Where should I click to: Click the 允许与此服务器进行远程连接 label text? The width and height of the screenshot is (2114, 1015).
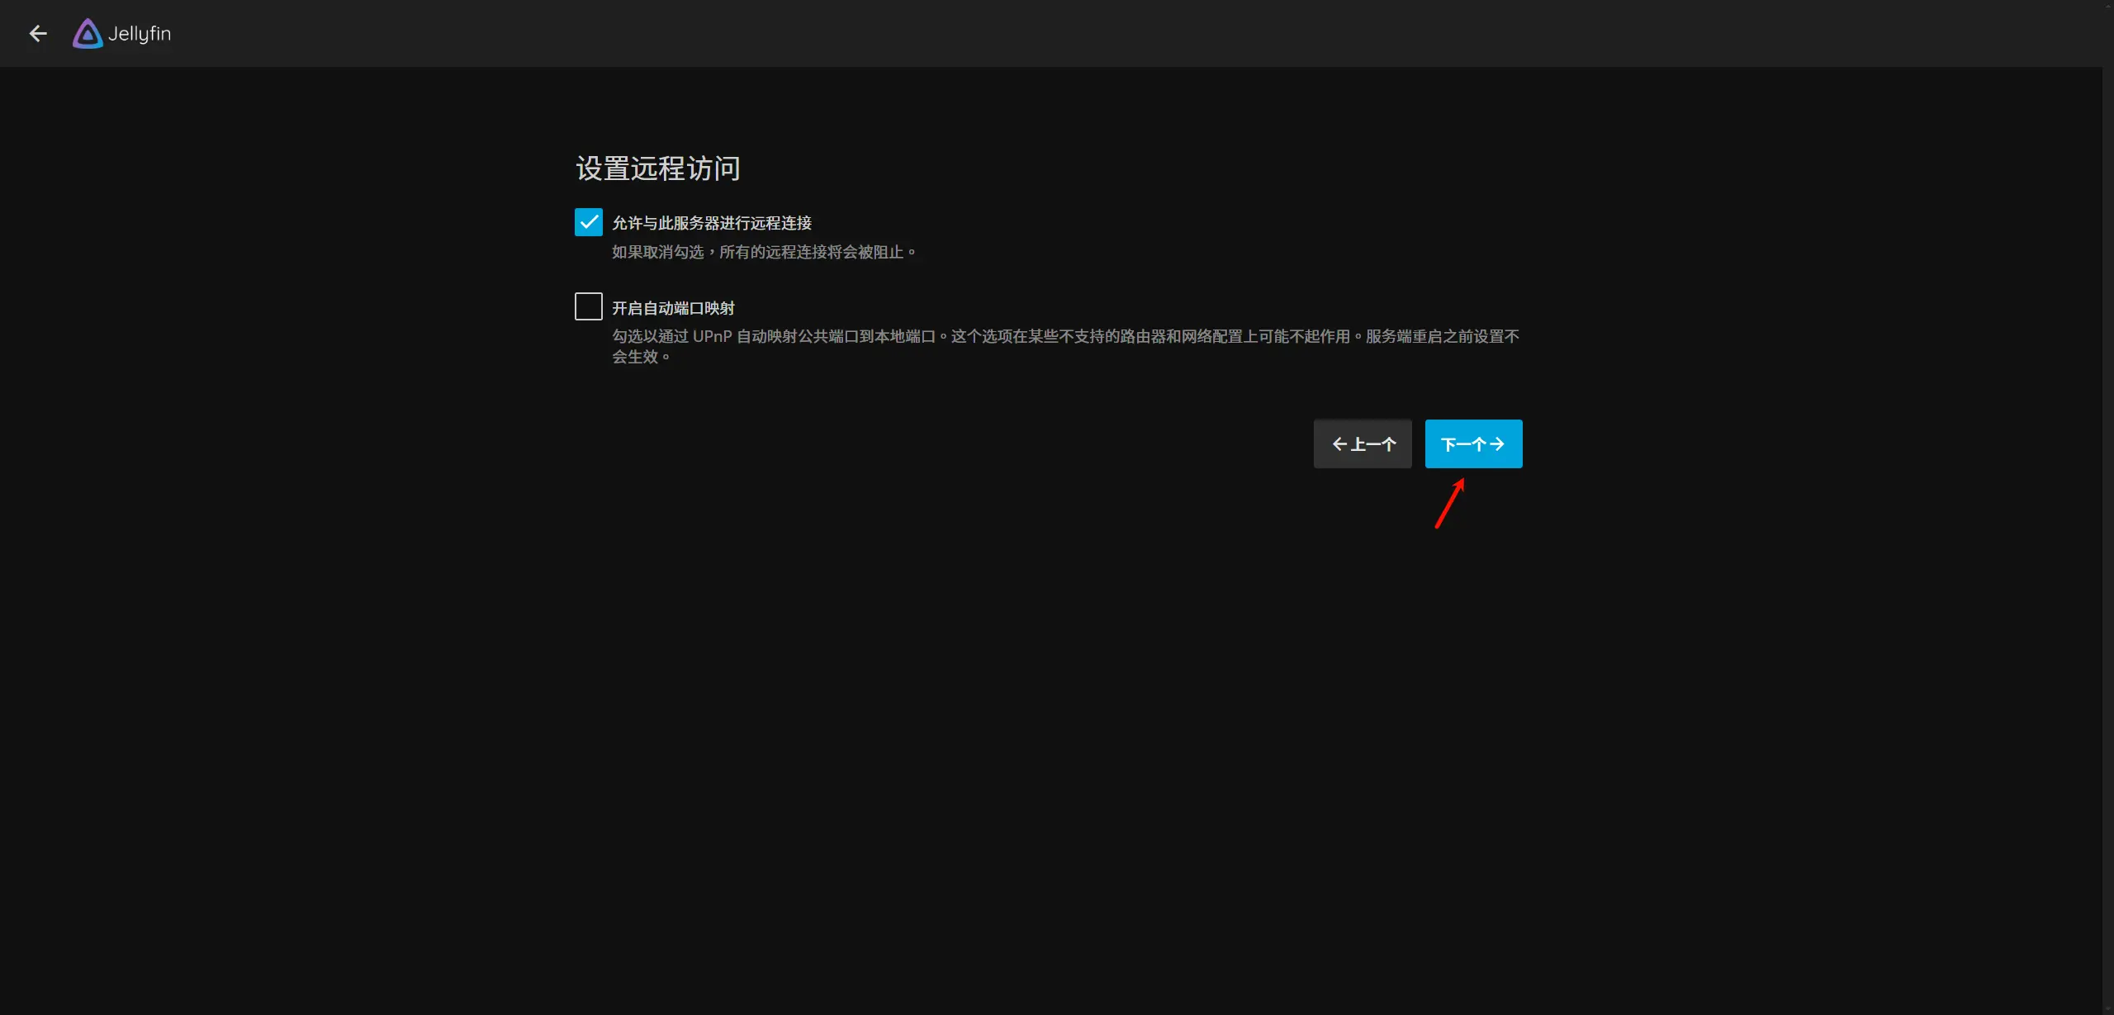click(712, 221)
